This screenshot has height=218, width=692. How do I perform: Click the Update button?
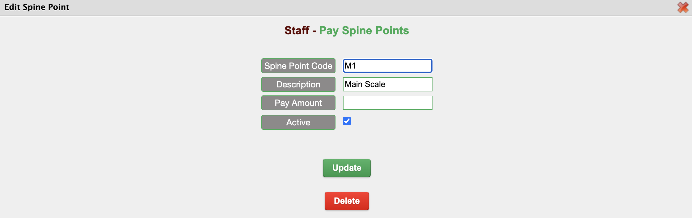click(x=347, y=168)
